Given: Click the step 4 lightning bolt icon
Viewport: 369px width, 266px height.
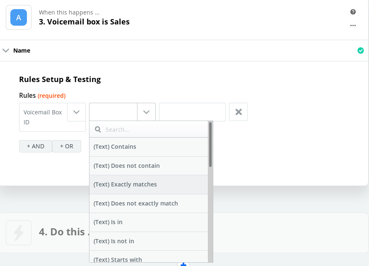Looking at the screenshot, I should tap(19, 233).
